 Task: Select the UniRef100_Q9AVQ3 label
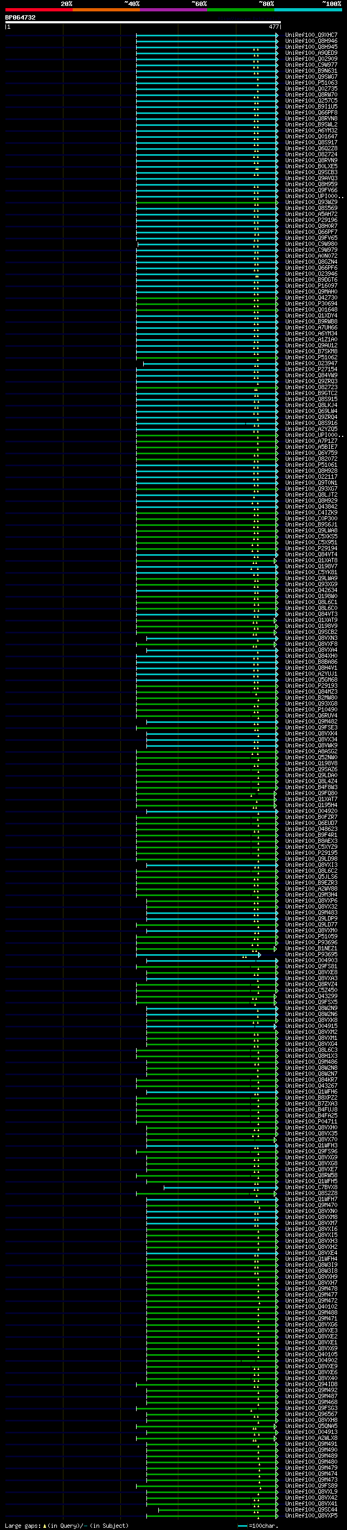[x=311, y=178]
